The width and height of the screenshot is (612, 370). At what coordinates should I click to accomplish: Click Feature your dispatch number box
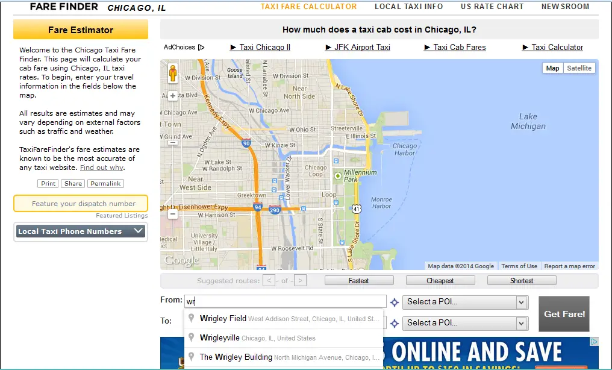click(81, 203)
